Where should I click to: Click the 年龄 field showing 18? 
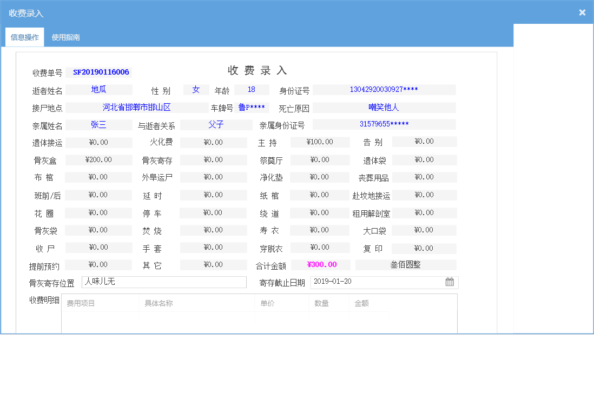tap(252, 90)
